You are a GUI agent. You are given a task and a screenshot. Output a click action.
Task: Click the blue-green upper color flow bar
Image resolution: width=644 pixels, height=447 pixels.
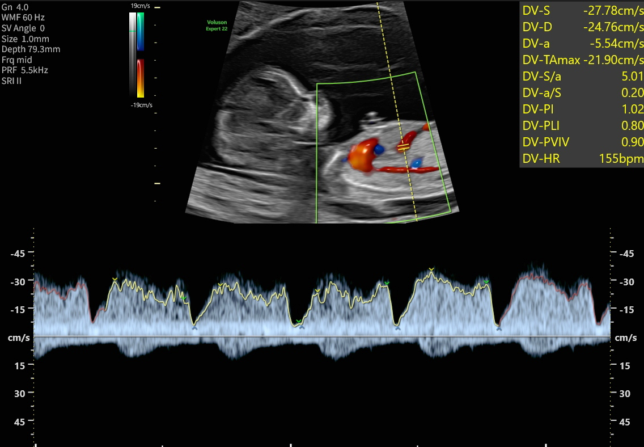(x=140, y=32)
